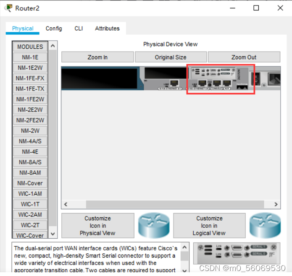Click router icon beside Logical View button
Image resolution: width=292 pixels, height=276 pixels.
(265, 225)
